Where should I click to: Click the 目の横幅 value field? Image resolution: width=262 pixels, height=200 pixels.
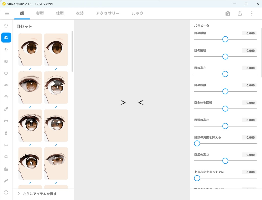(x=249, y=33)
